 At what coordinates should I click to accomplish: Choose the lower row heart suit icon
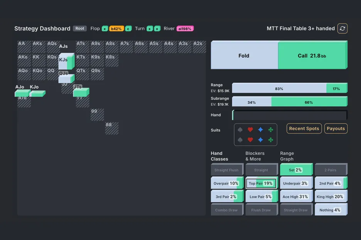point(250,140)
